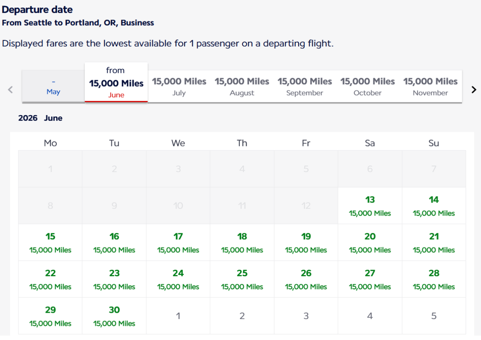Open the September month tab
The image size is (481, 340).
pyautogui.click(x=305, y=86)
